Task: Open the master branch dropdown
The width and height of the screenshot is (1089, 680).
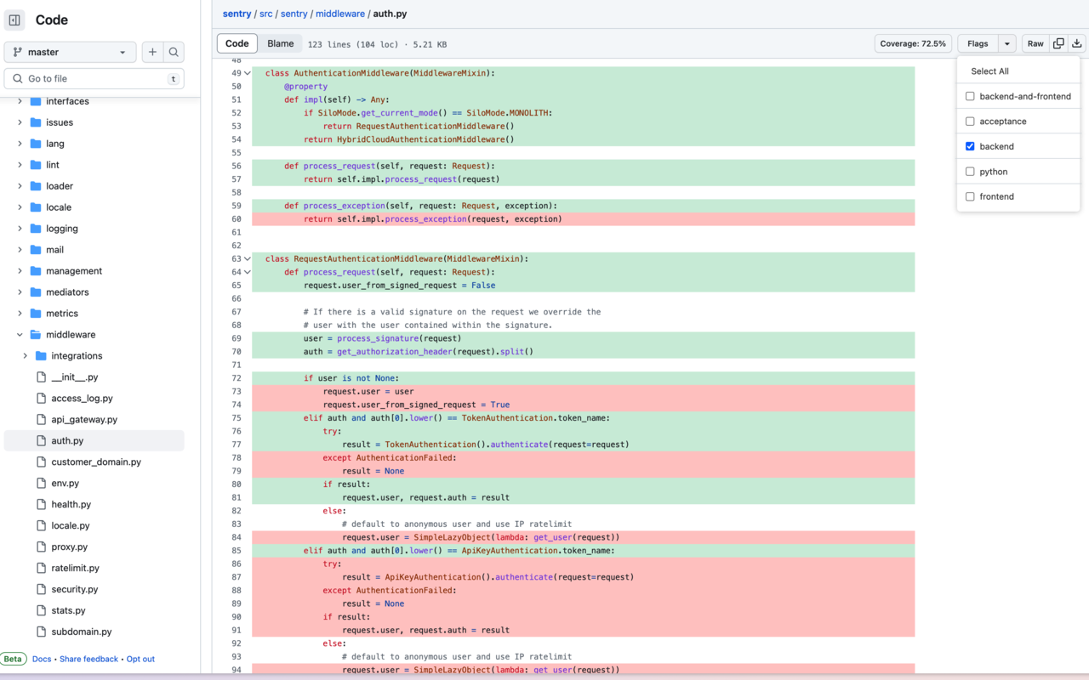Action: pos(70,52)
